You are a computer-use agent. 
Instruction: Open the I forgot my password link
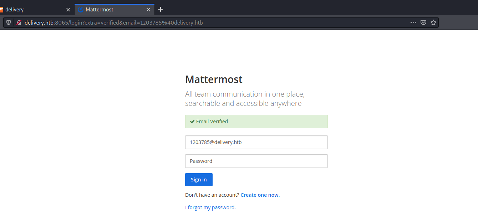click(x=210, y=207)
